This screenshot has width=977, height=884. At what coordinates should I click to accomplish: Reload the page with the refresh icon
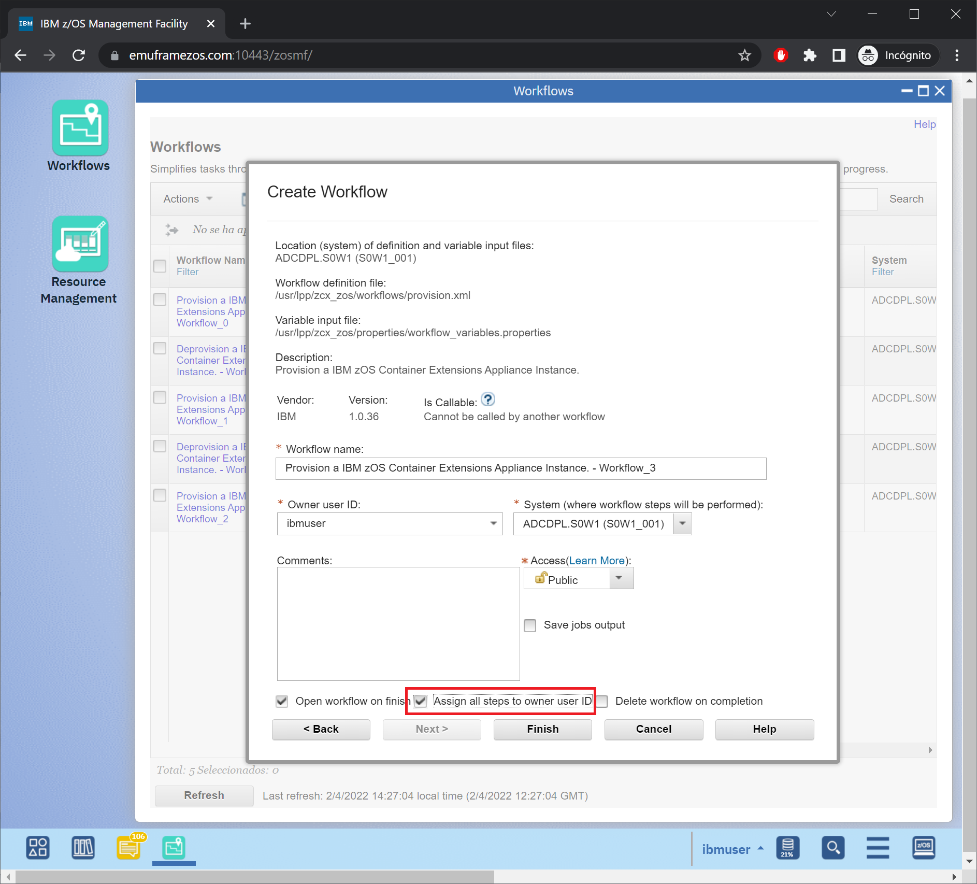pyautogui.click(x=79, y=55)
